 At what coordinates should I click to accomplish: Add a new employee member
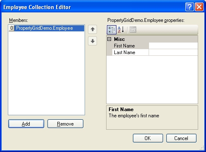[x=26, y=124]
